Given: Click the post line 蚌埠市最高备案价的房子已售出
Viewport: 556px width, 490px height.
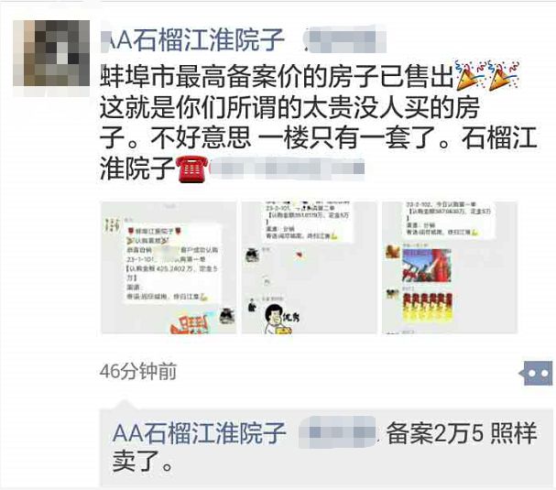Looking at the screenshot, I should coord(278,76).
